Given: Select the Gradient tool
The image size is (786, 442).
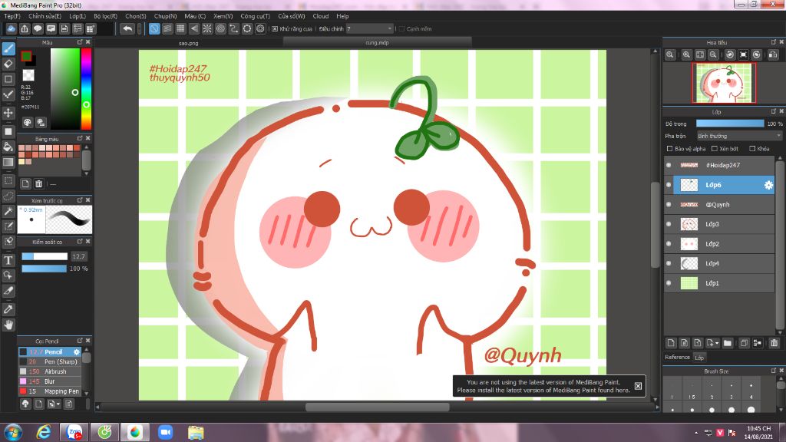Looking at the screenshot, I should pyautogui.click(x=8, y=163).
